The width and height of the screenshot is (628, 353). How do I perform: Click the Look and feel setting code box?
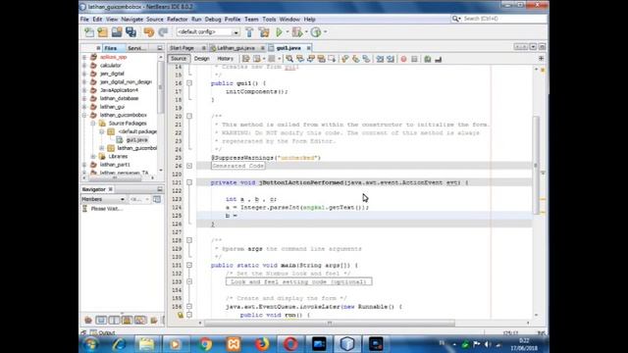coord(298,281)
